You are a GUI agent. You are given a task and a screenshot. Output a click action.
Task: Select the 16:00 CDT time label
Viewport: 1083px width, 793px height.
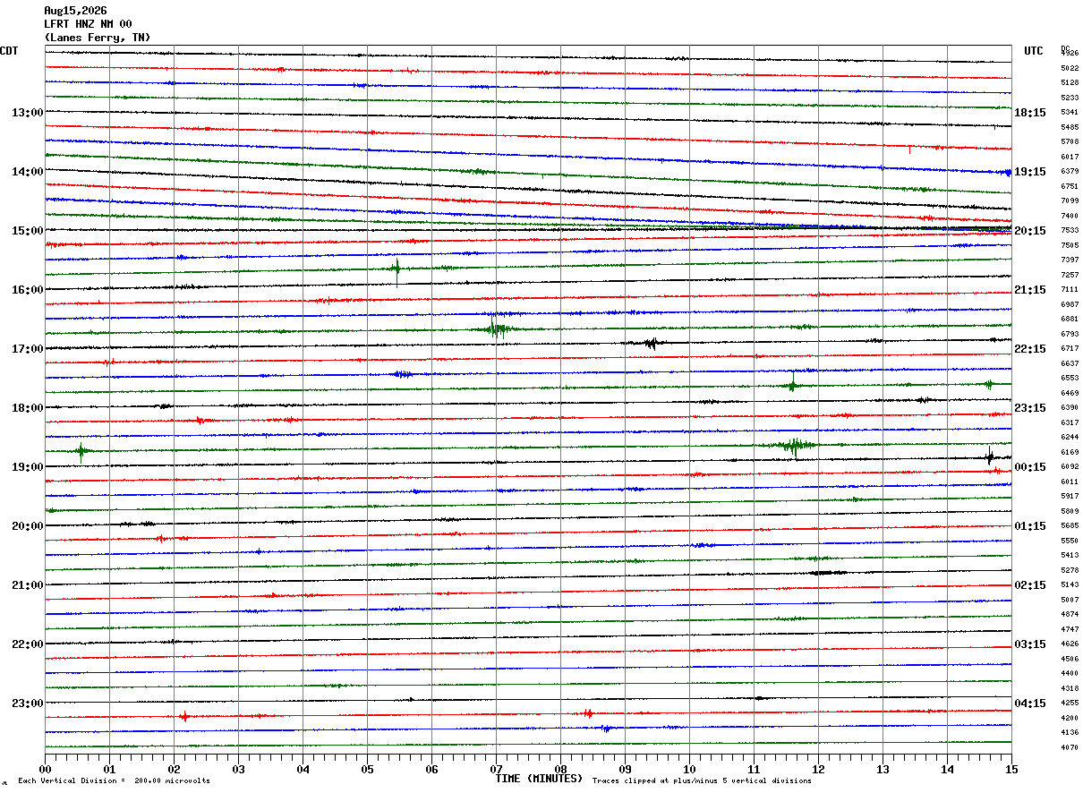coord(28,290)
